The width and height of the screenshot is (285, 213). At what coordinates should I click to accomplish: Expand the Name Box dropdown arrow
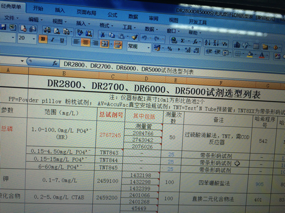point(22,61)
